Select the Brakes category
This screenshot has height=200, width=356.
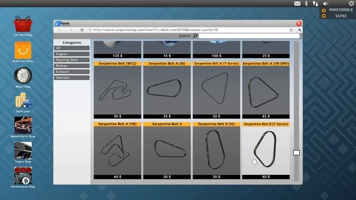[x=72, y=66]
